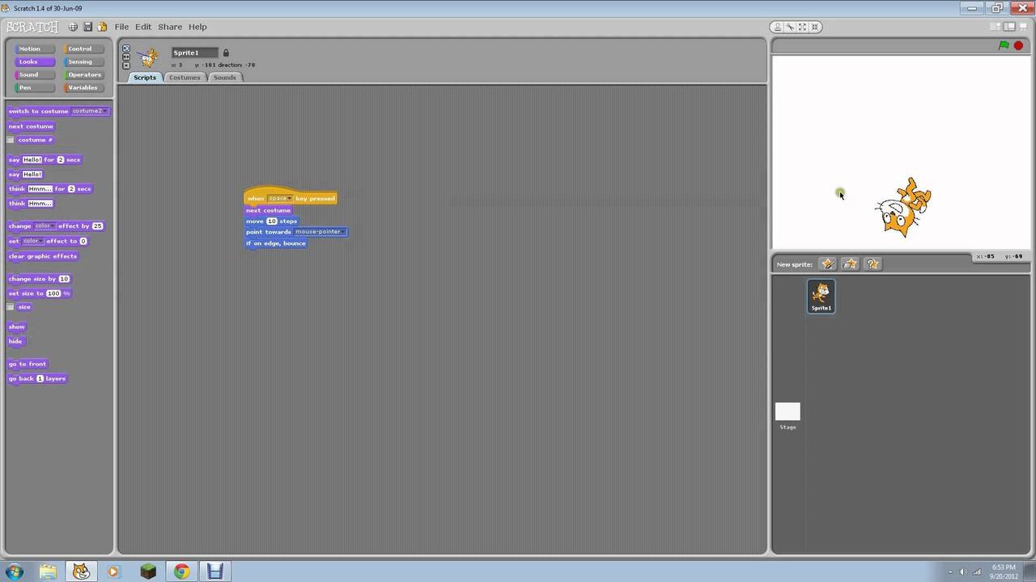Image resolution: width=1036 pixels, height=582 pixels.
Task: Click the sprite name field Sprite1
Action: [x=194, y=53]
